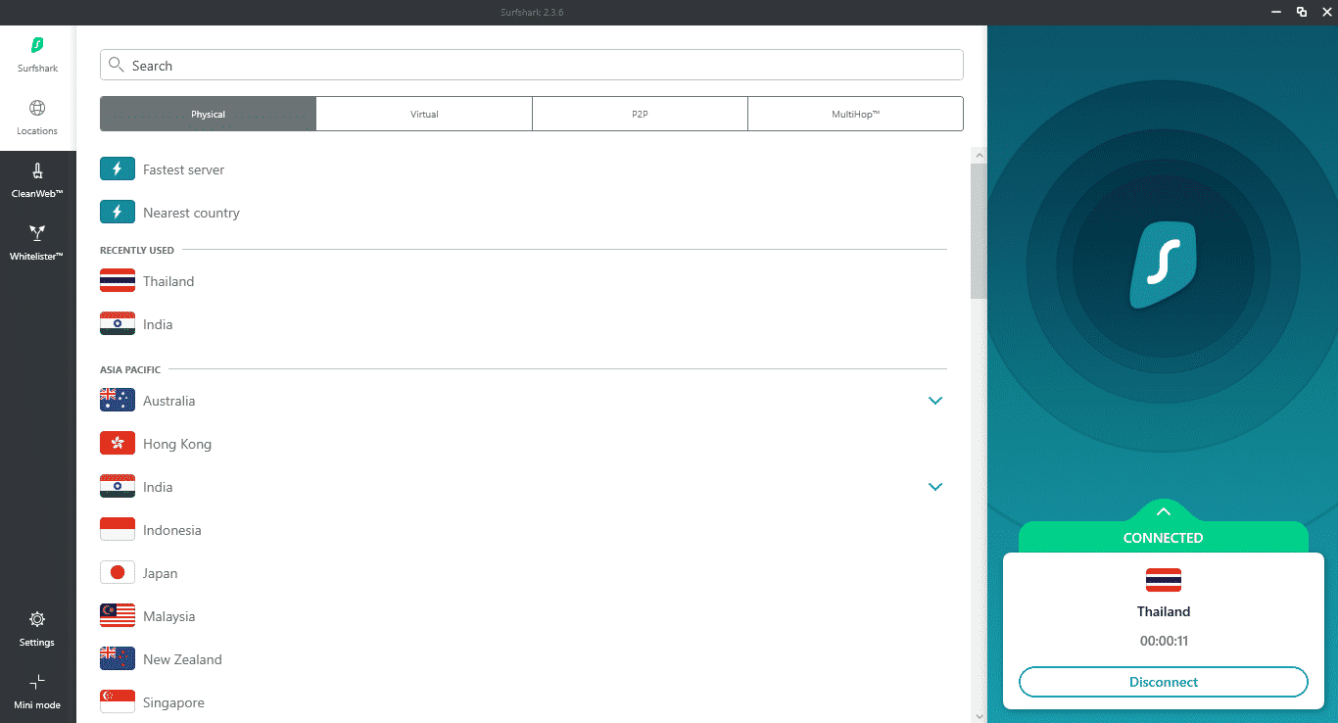Screen dimensions: 1338x723
Task: Switch to the P2P servers tab
Action: tap(640, 114)
